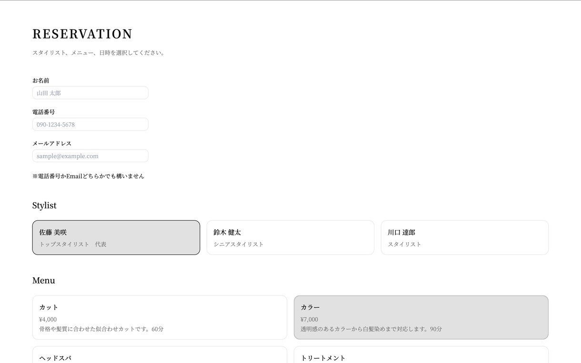The height and width of the screenshot is (363, 581).
Task: Click the トップスタイリスト 代表 subtitle
Action: coord(73,244)
